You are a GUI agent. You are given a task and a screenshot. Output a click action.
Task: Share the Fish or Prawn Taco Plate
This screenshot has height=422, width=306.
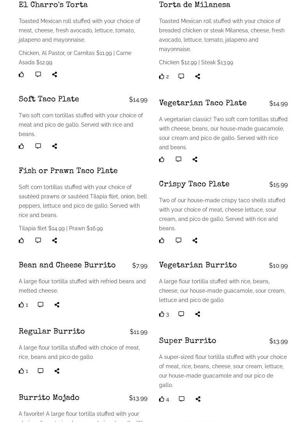coord(55,240)
